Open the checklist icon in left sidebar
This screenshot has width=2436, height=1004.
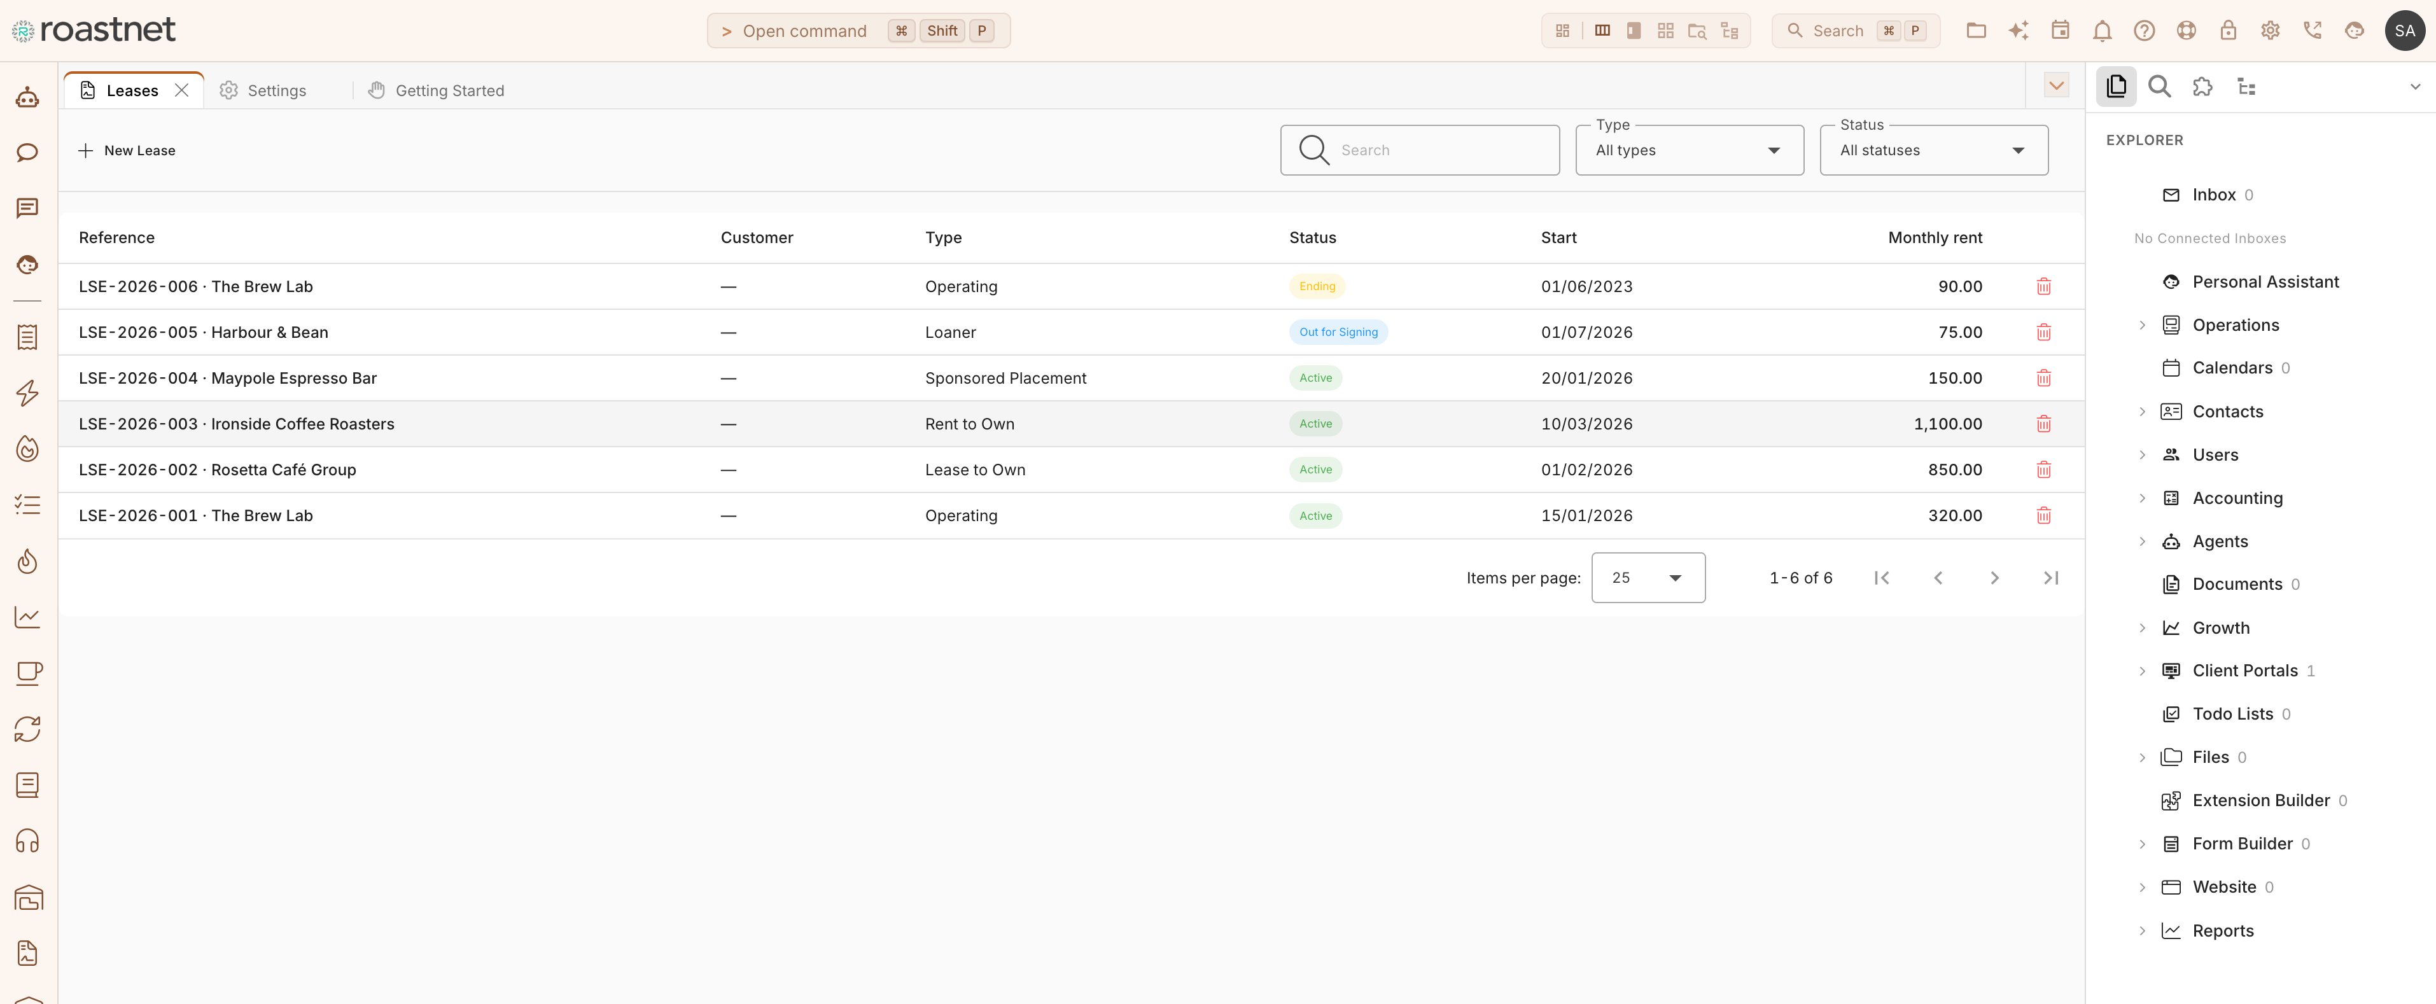[27, 505]
